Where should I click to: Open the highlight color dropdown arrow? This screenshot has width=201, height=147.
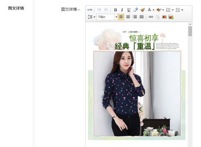pos(163,10)
